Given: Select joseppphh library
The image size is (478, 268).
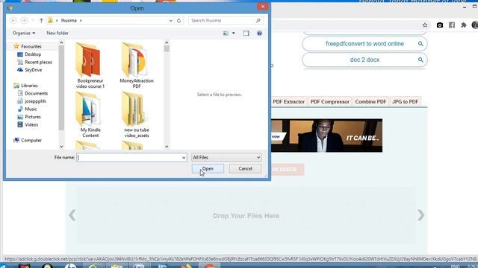Looking at the screenshot, I should click(x=35, y=101).
